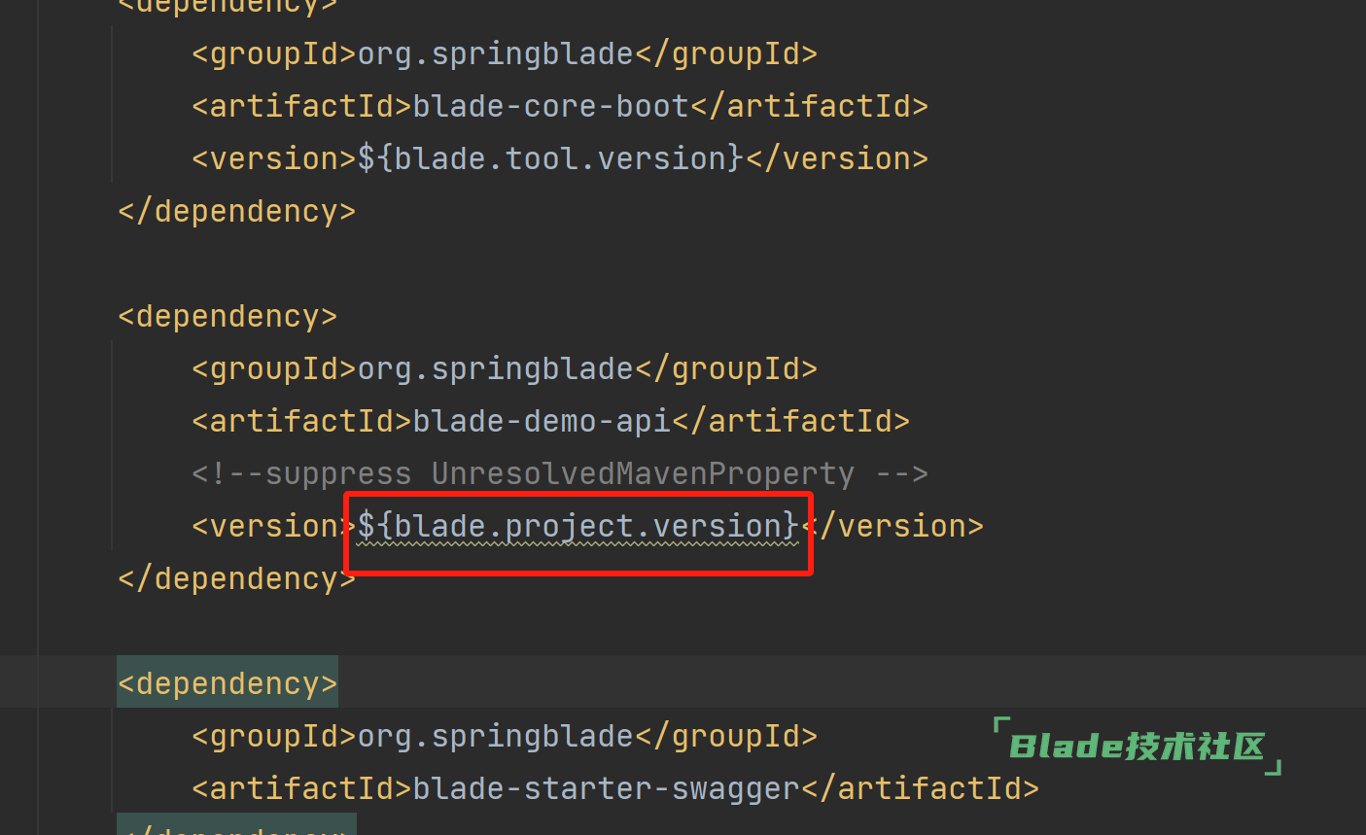Click the third org.springblade groupId value
Viewport: 1366px width, 835px height.
(x=495, y=736)
